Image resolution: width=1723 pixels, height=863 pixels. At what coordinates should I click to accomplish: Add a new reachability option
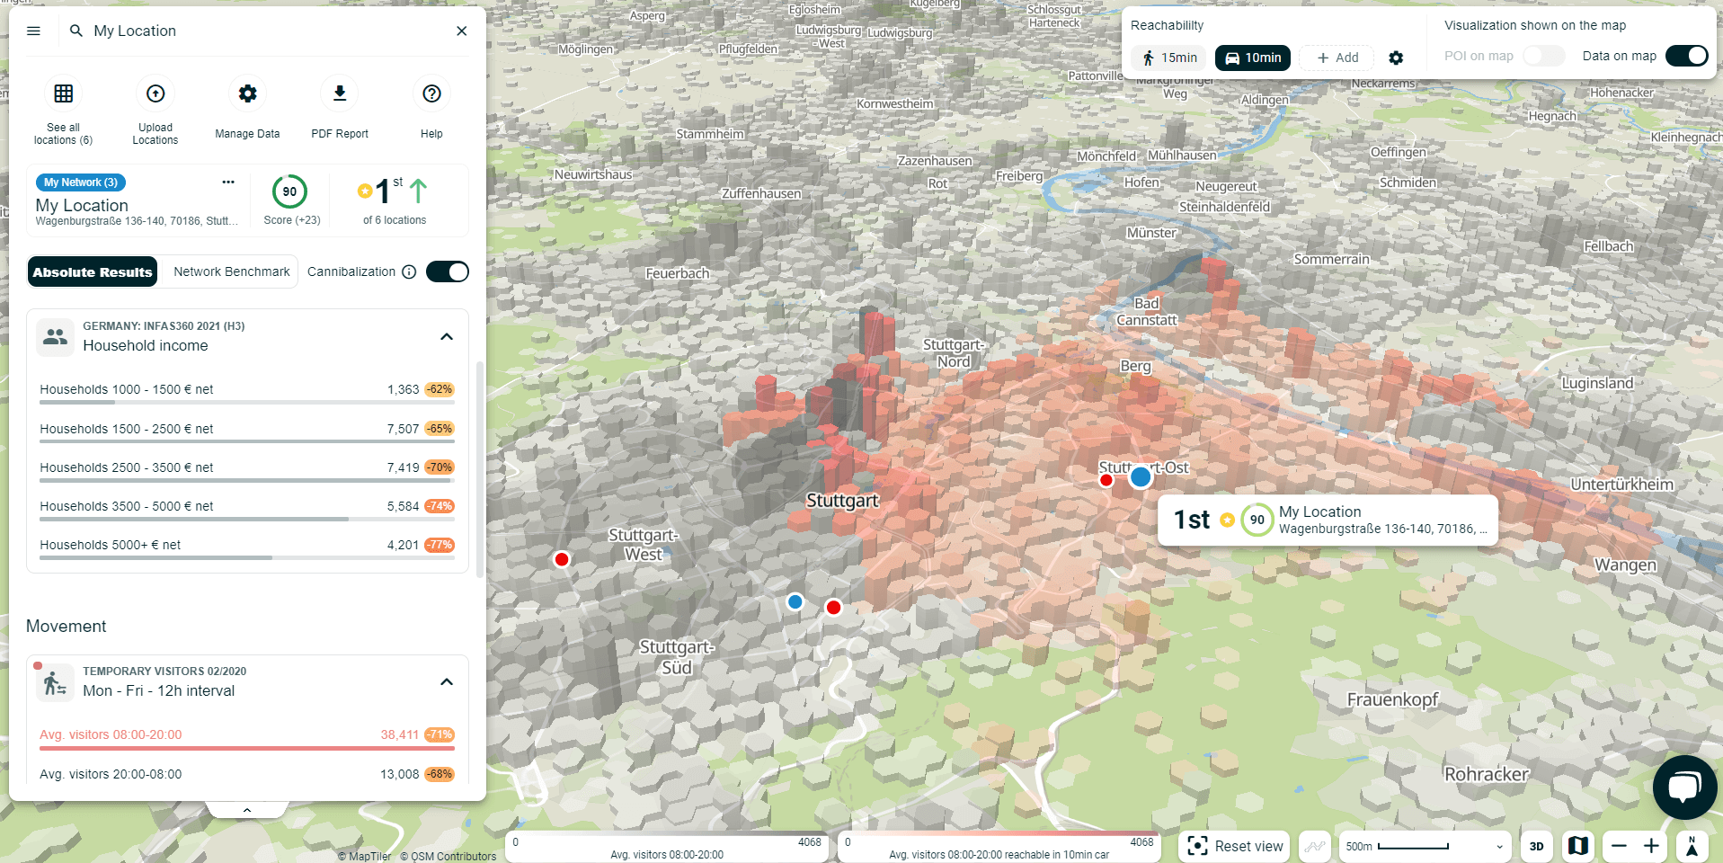coord(1337,58)
